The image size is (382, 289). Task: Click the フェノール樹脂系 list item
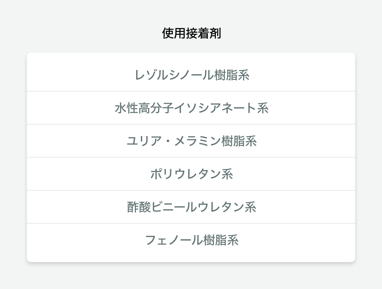[x=191, y=240]
